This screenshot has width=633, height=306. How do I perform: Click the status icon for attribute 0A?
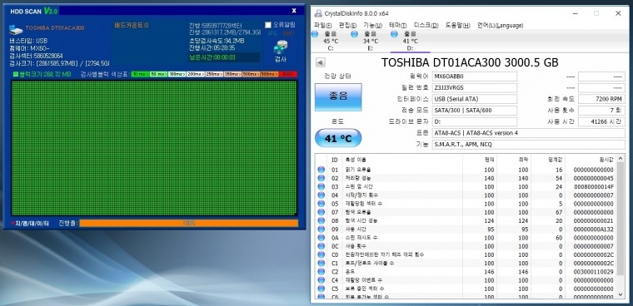(321, 238)
